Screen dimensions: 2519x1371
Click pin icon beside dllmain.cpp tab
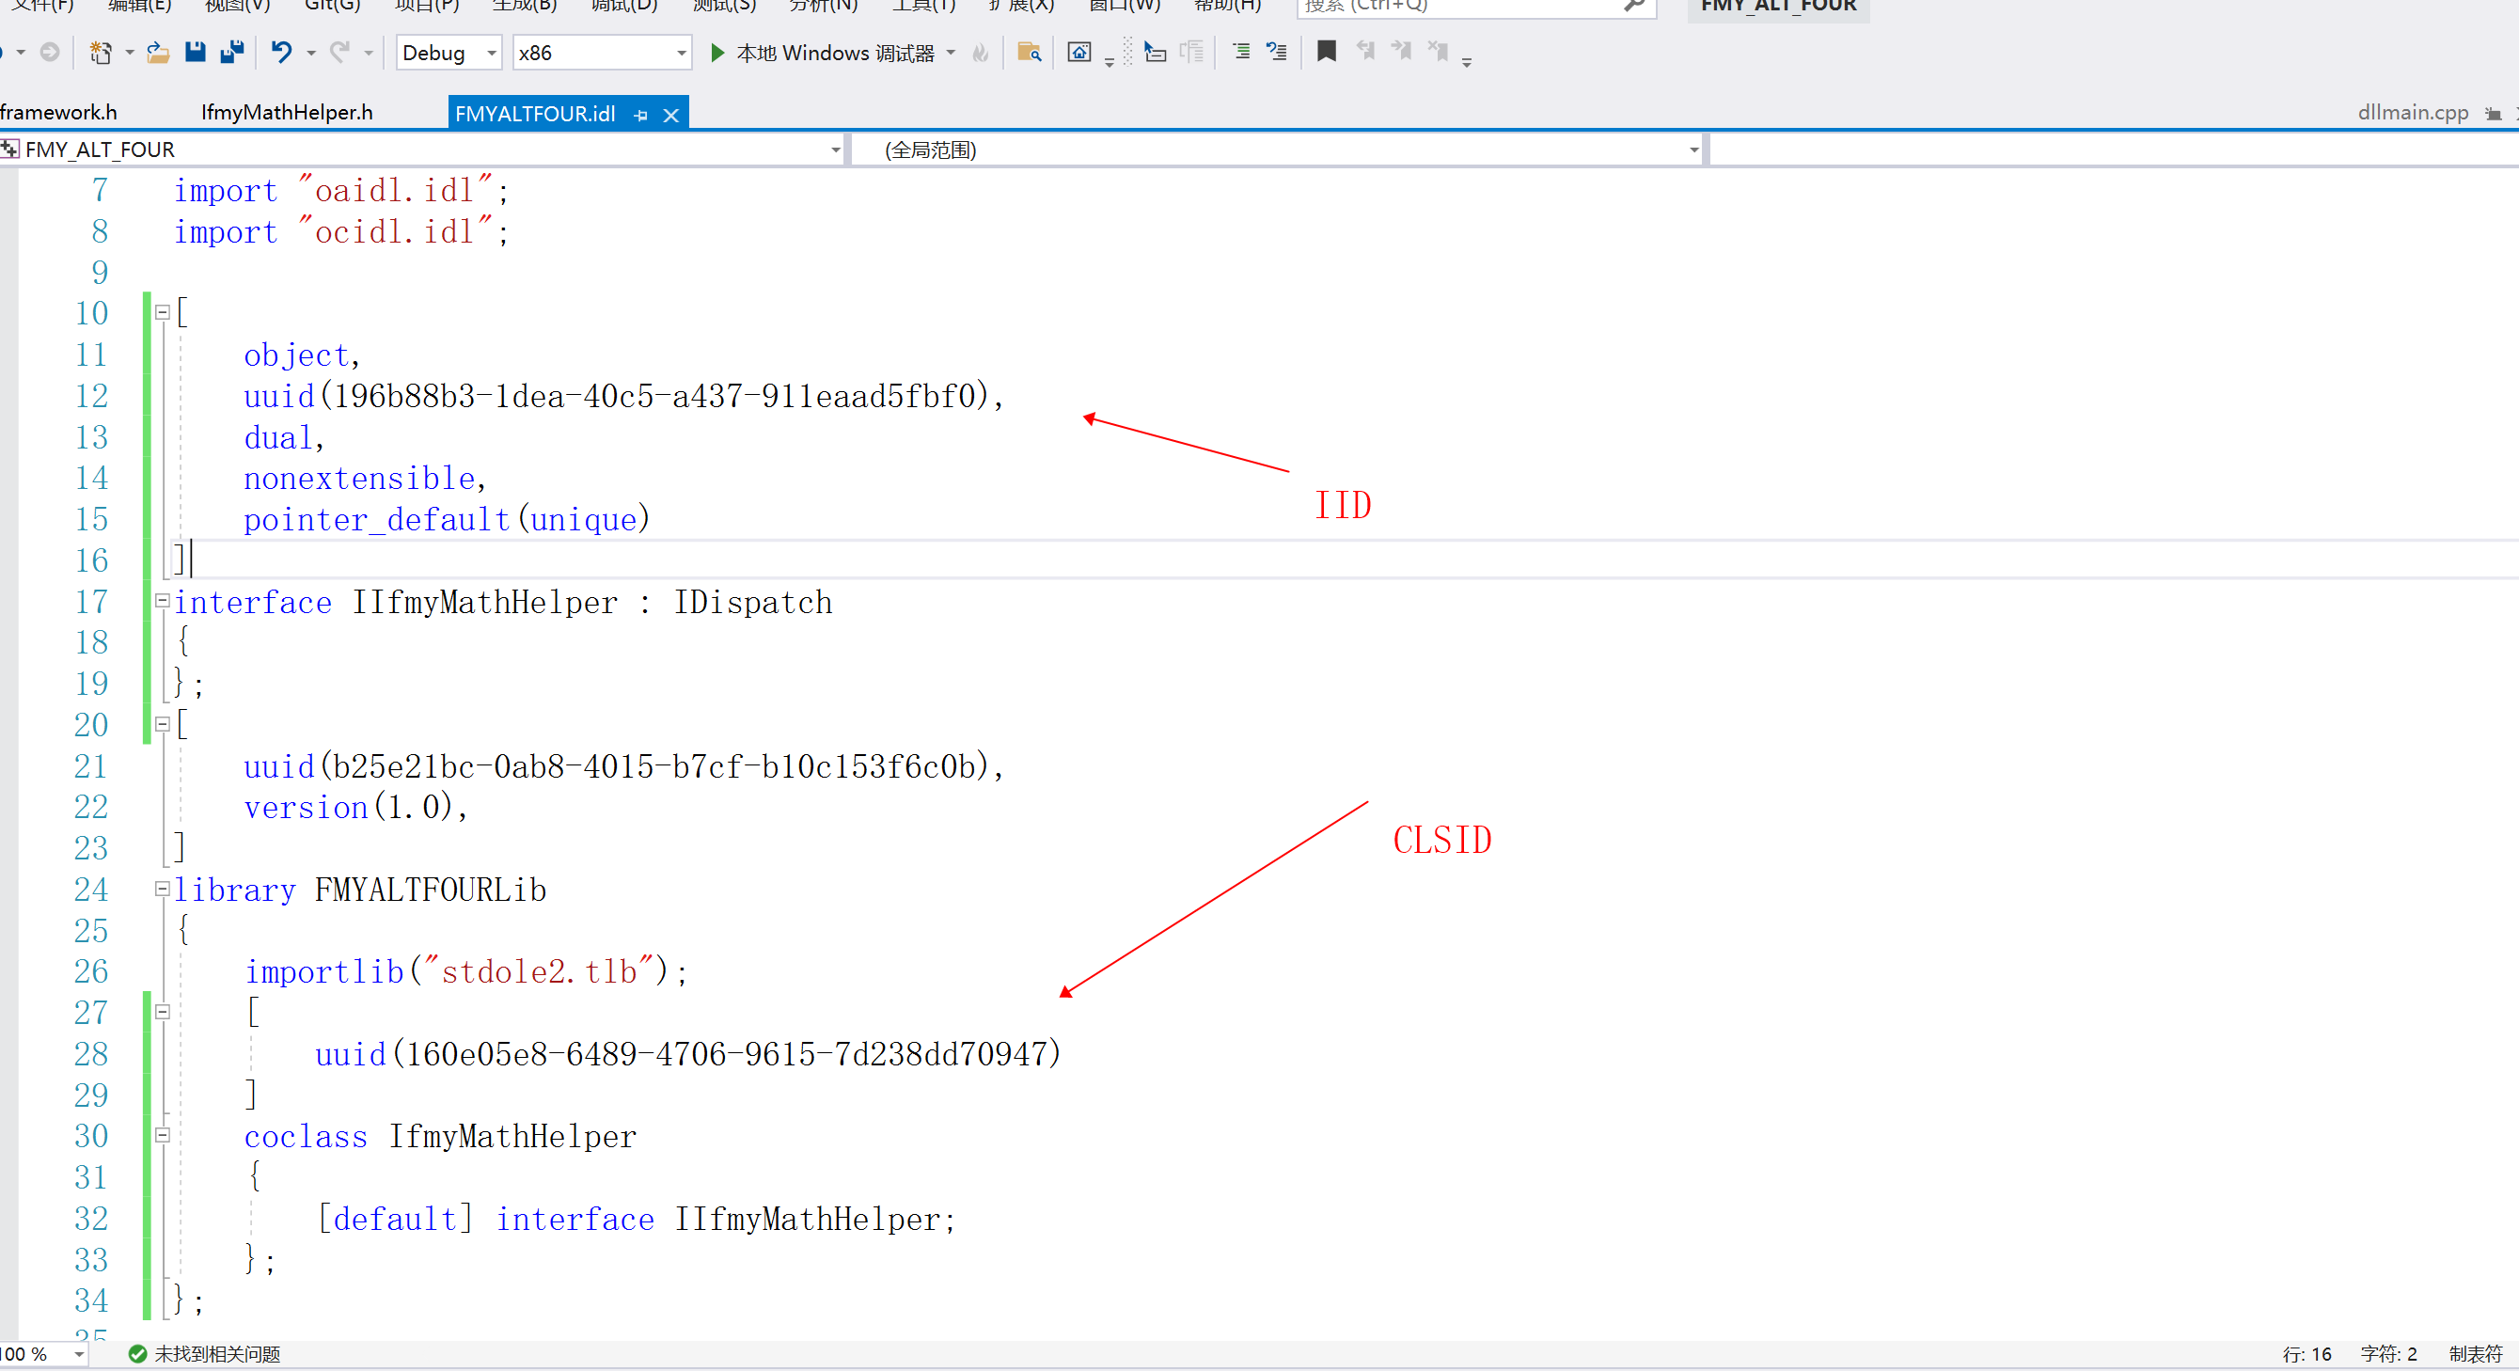click(x=2493, y=115)
